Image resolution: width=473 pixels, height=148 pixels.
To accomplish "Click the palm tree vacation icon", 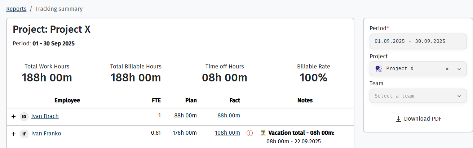I will (x=263, y=133).
